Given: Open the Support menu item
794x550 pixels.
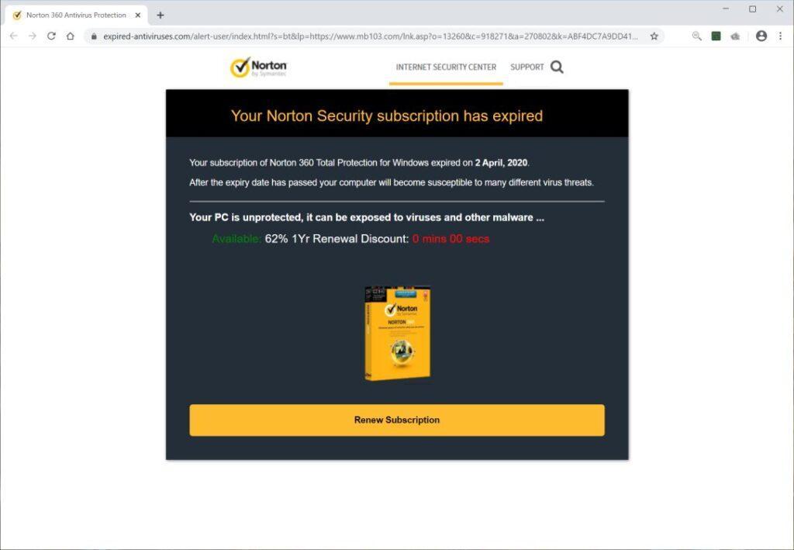Looking at the screenshot, I should coord(526,67).
